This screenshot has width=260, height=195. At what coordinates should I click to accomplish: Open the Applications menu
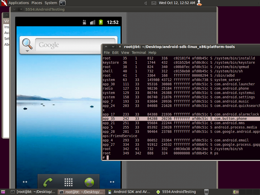pos(18,3)
